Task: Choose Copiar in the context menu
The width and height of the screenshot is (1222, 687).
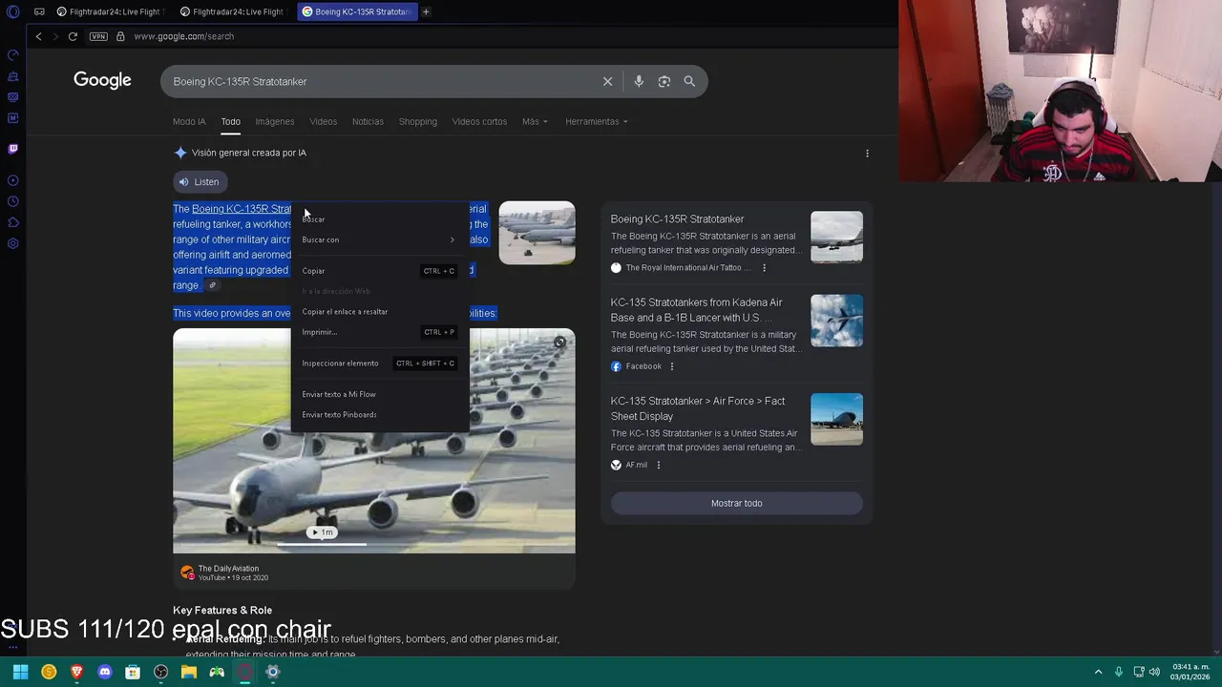Action: (x=379, y=271)
